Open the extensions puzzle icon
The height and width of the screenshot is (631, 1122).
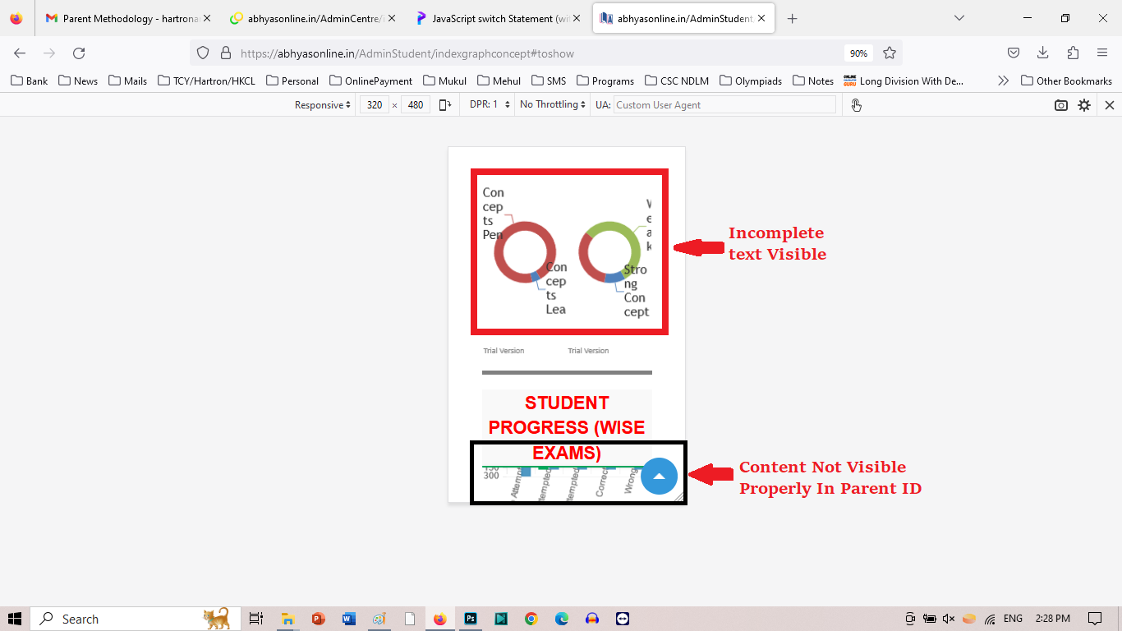1073,53
